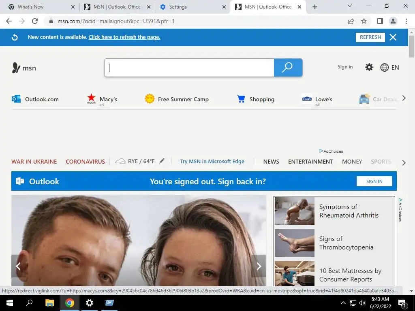The height and width of the screenshot is (311, 415).
Task: Open the RYE / 64°F weather link
Action: click(141, 161)
